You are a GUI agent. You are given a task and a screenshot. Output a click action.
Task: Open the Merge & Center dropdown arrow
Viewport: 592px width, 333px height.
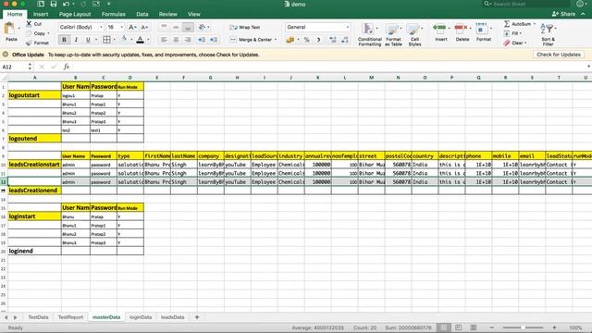pyautogui.click(x=276, y=40)
